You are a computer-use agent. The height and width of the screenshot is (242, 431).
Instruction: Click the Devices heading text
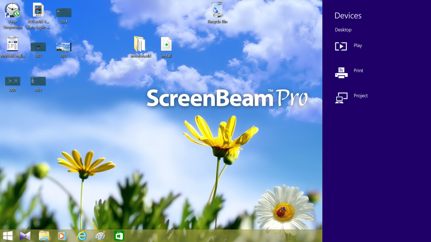[x=348, y=16]
